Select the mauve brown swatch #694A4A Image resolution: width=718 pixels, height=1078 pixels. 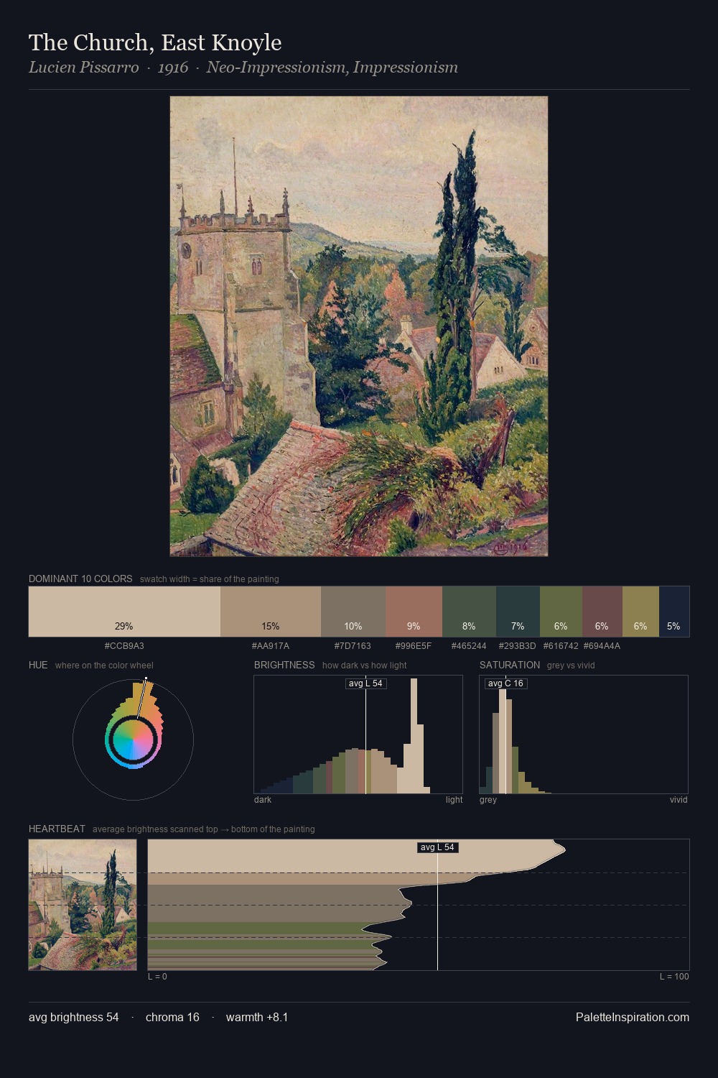click(x=602, y=612)
